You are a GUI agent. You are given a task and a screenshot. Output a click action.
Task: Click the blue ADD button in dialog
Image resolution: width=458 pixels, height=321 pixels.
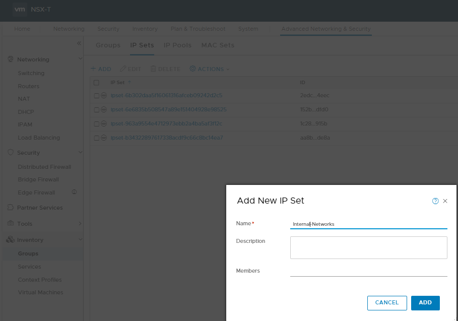425,303
